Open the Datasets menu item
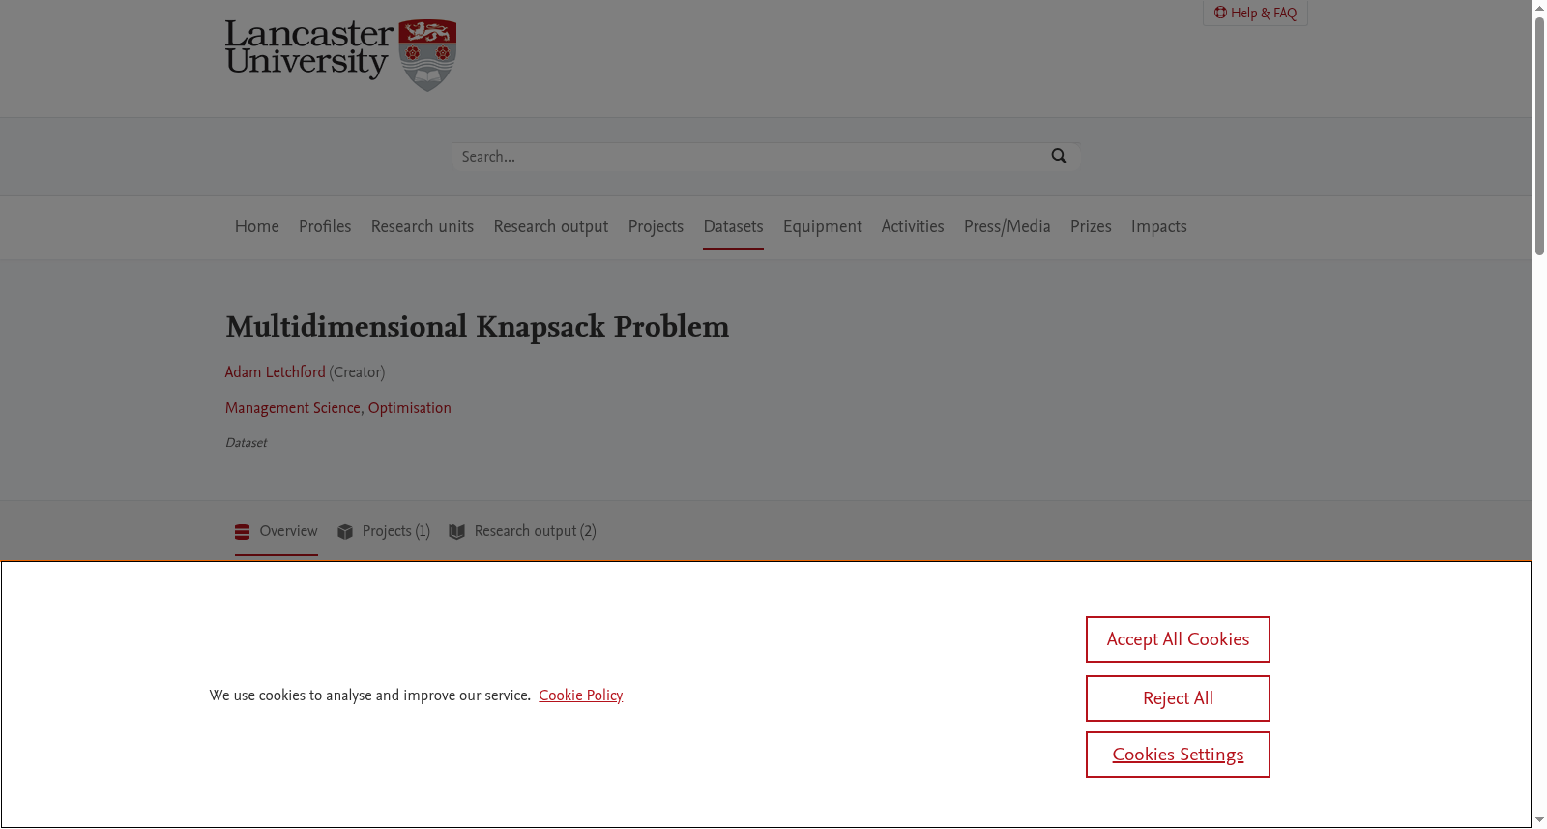 (733, 226)
